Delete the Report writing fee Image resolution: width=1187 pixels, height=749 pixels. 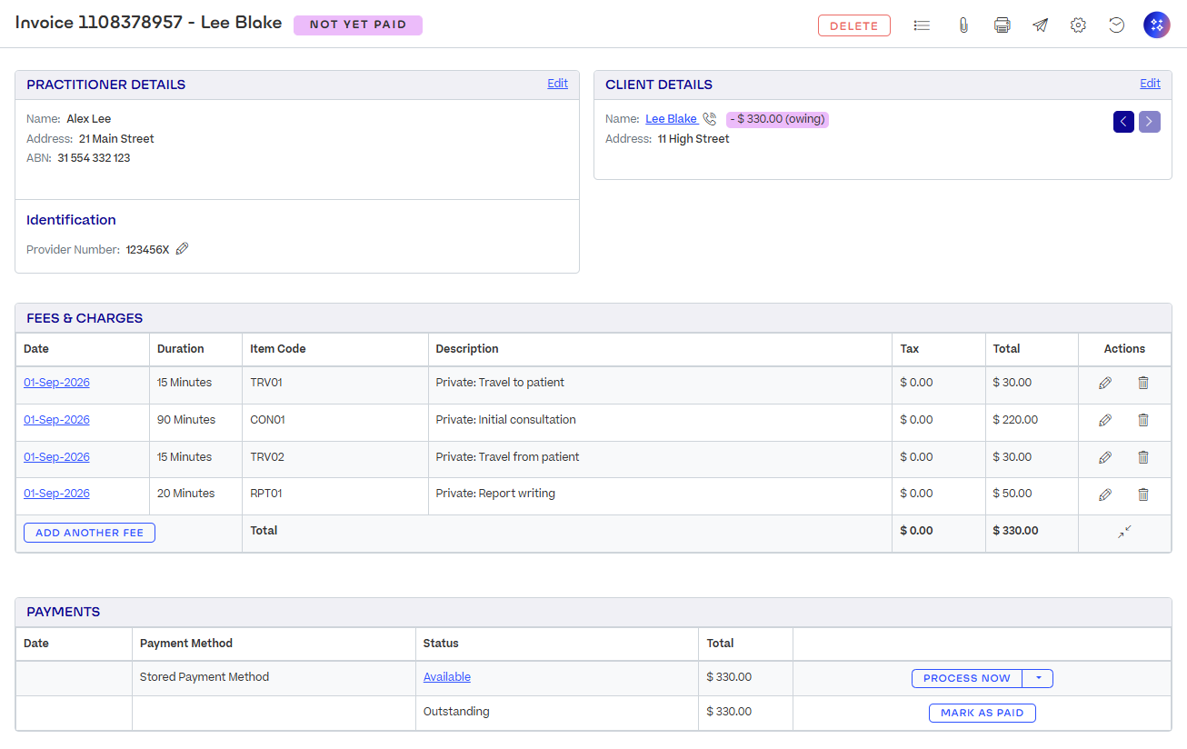tap(1143, 494)
